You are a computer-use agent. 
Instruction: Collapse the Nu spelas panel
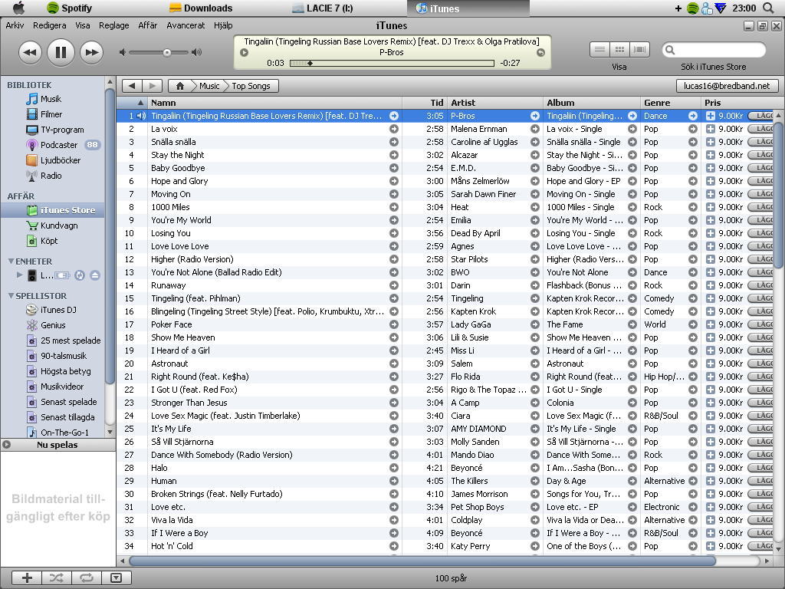[x=6, y=444]
